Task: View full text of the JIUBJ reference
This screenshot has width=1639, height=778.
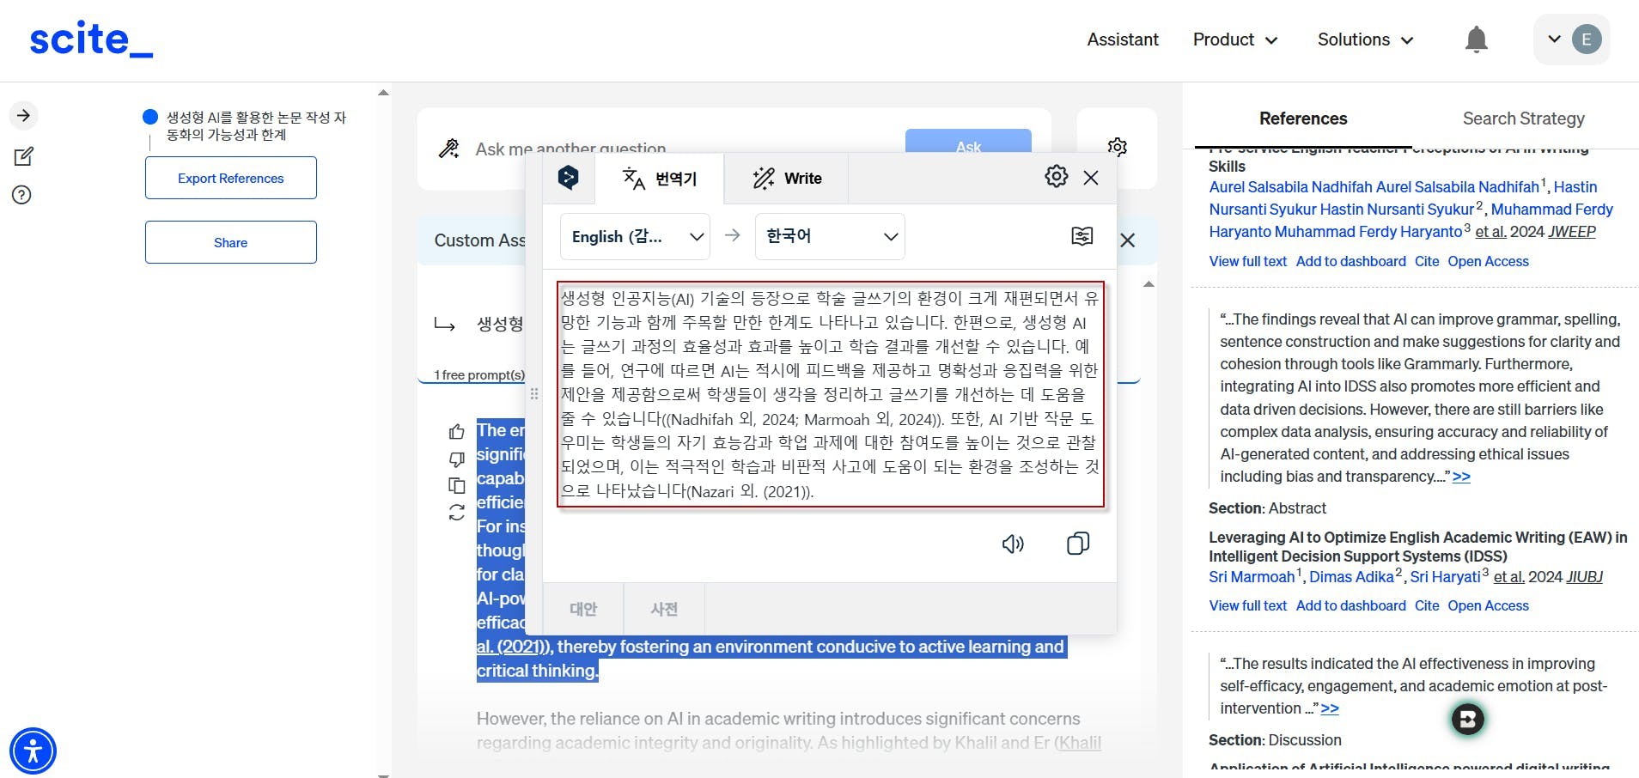Action: [1248, 605]
